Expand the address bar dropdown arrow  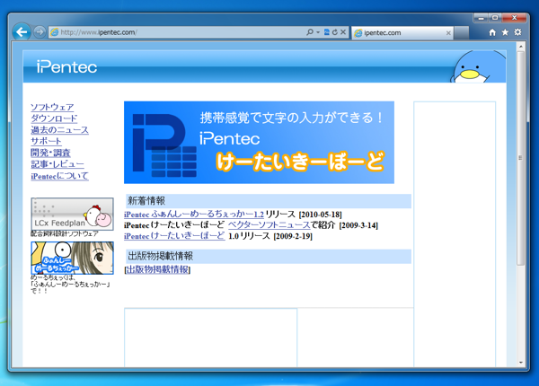318,32
